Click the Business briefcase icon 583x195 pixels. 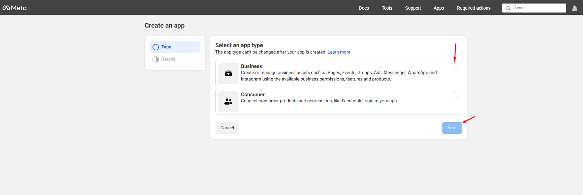pos(228,73)
